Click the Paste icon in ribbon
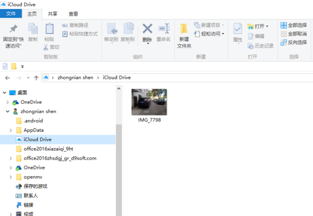This screenshot has width=313, height=216. point(49,29)
